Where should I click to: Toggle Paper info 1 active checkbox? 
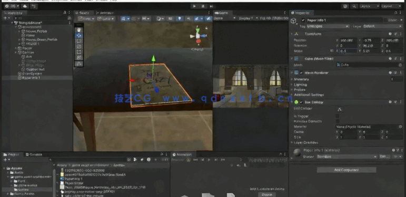pyautogui.click(x=303, y=20)
